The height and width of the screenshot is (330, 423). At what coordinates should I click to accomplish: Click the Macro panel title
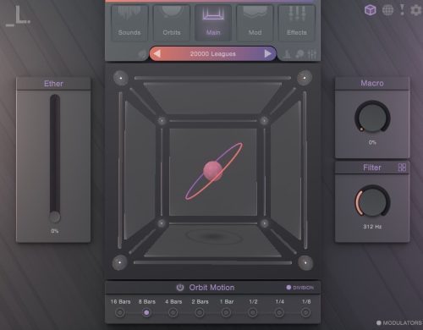click(372, 83)
